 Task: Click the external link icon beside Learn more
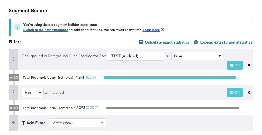(x=163, y=30)
